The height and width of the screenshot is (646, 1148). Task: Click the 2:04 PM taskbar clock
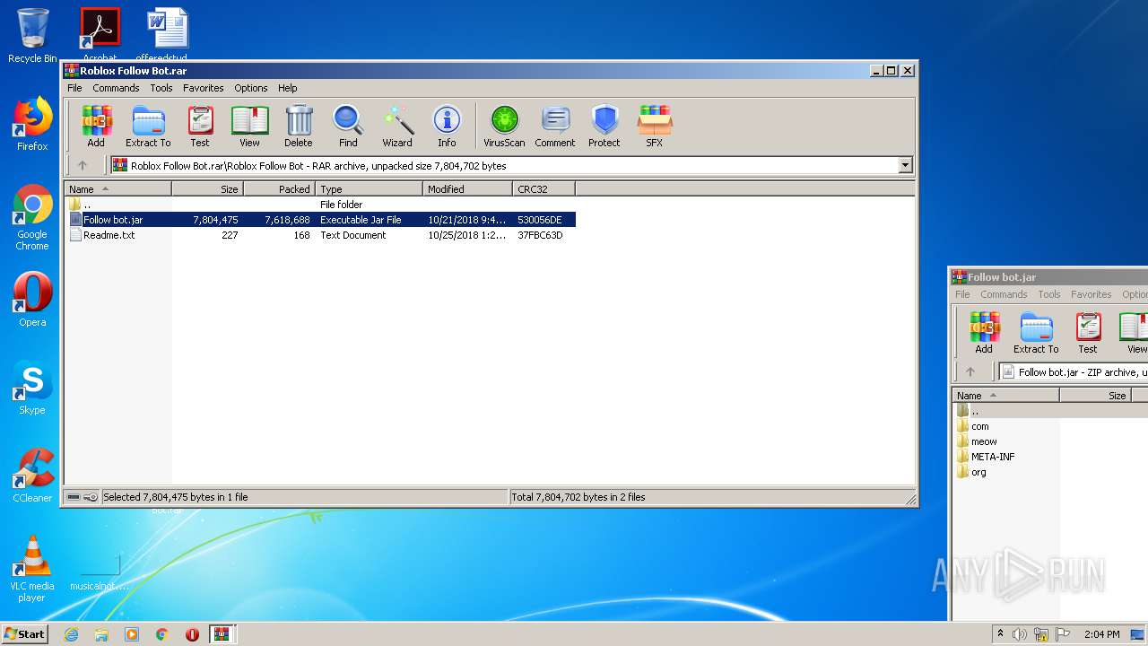(x=1101, y=634)
